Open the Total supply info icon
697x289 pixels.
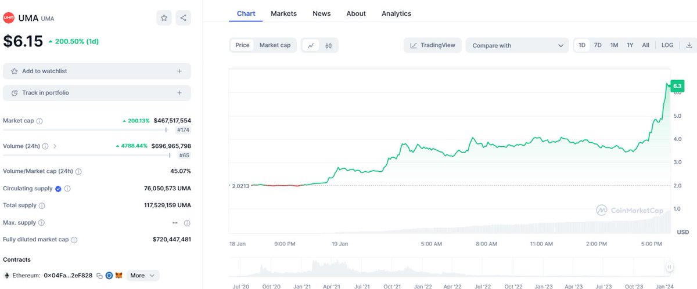(42, 205)
